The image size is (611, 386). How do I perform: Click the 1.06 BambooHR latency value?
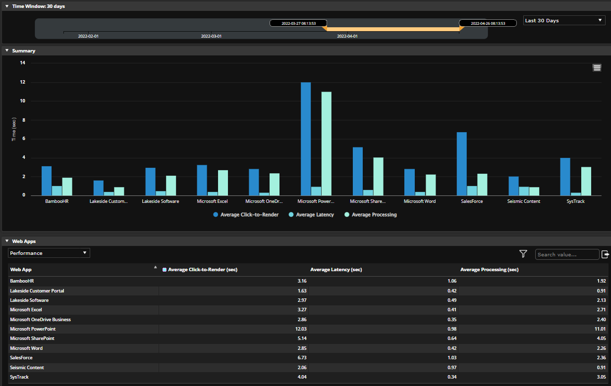(x=452, y=281)
